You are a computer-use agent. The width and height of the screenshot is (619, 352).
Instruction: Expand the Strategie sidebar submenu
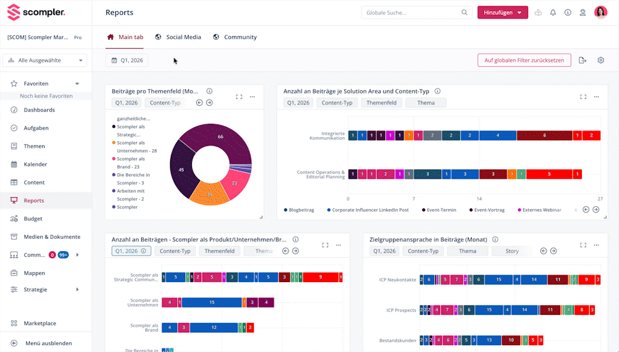click(77, 290)
